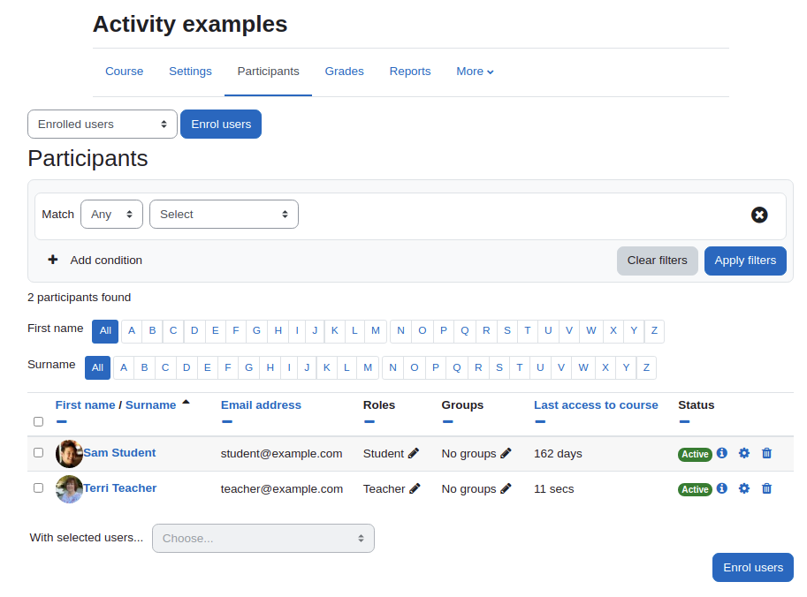
Task: Unenrol Sam Student using trash icon
Action: (767, 453)
